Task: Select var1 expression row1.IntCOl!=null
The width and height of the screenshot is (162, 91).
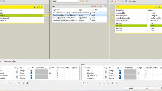Action: (x=71, y=13)
